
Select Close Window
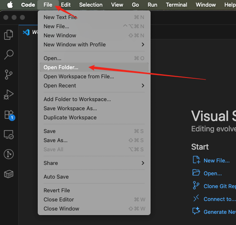[94, 209]
